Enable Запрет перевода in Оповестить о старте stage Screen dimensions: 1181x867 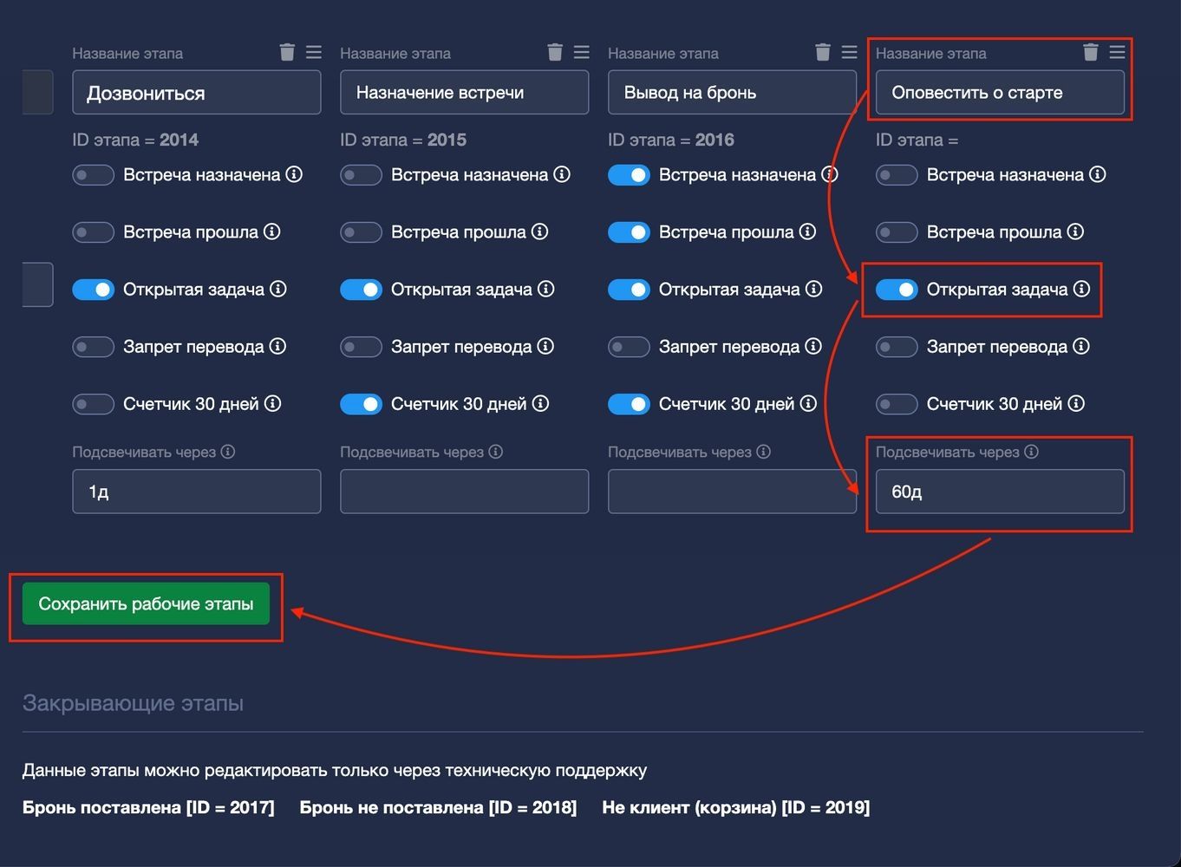[897, 347]
